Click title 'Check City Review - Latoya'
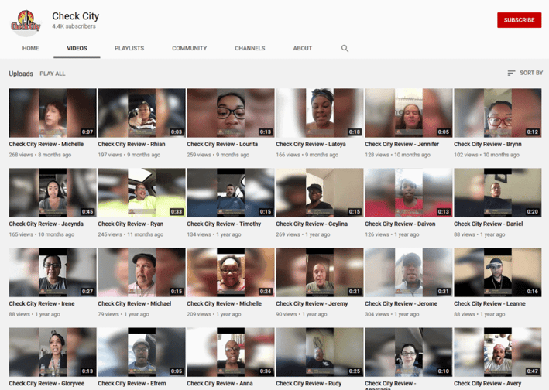The height and width of the screenshot is (390, 549). pyautogui.click(x=311, y=144)
